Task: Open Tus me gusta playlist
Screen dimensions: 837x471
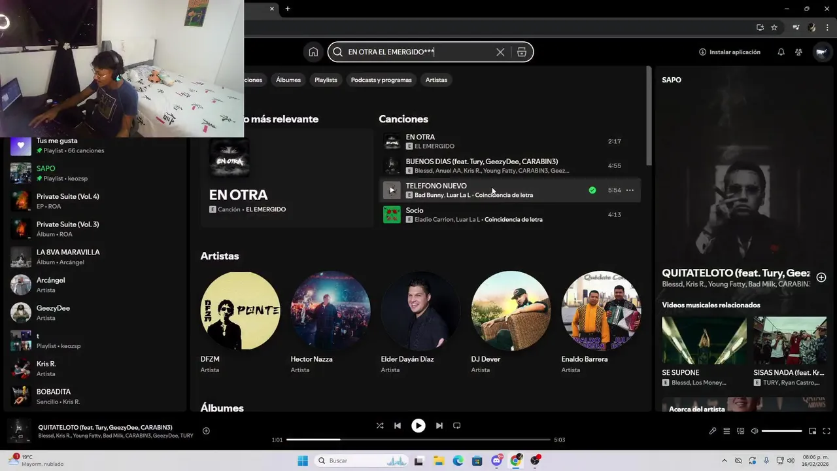Action: pos(95,145)
